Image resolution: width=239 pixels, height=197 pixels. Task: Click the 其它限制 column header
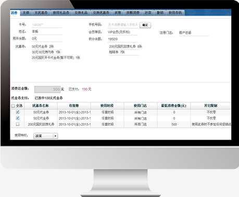click(x=211, y=106)
